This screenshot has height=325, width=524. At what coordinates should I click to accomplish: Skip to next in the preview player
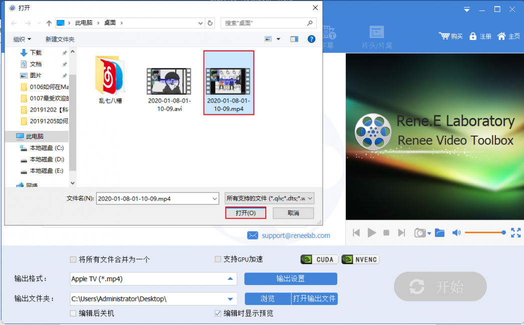402,232
